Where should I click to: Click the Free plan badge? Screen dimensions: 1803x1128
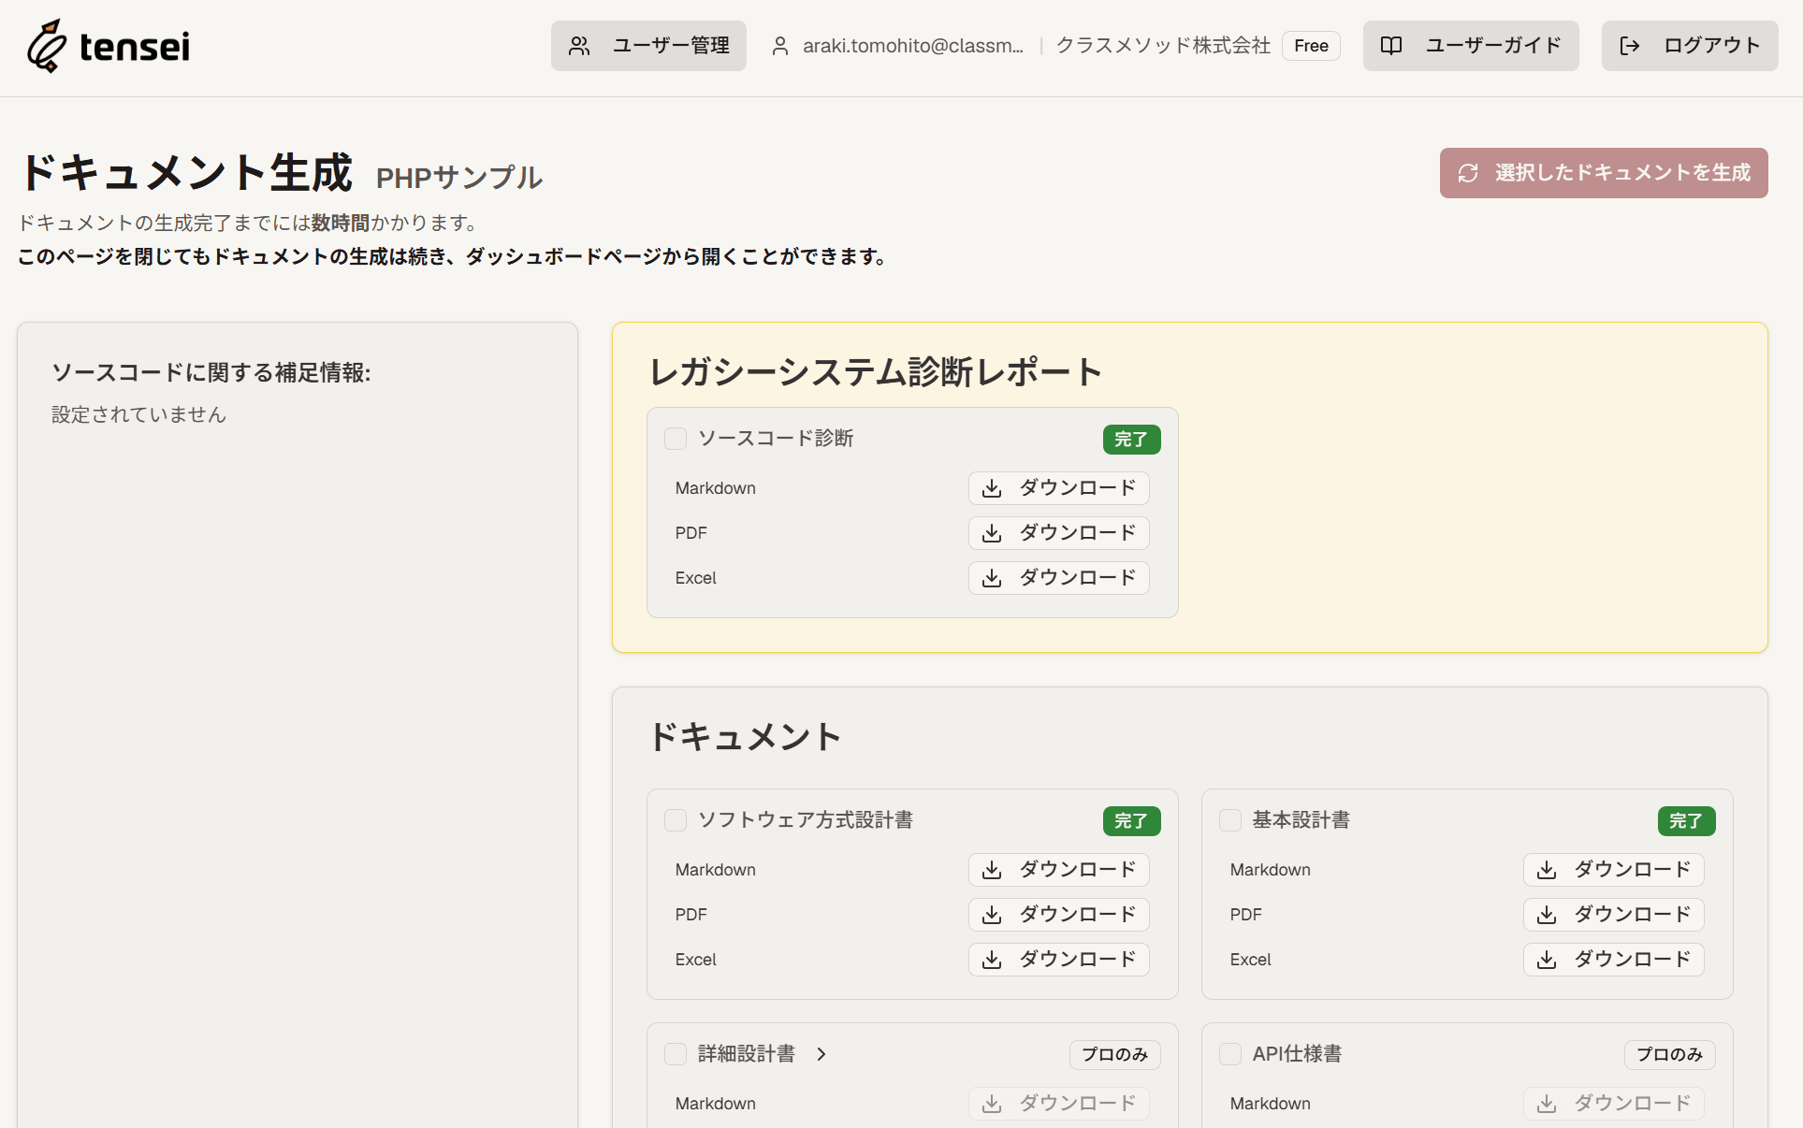coord(1311,46)
